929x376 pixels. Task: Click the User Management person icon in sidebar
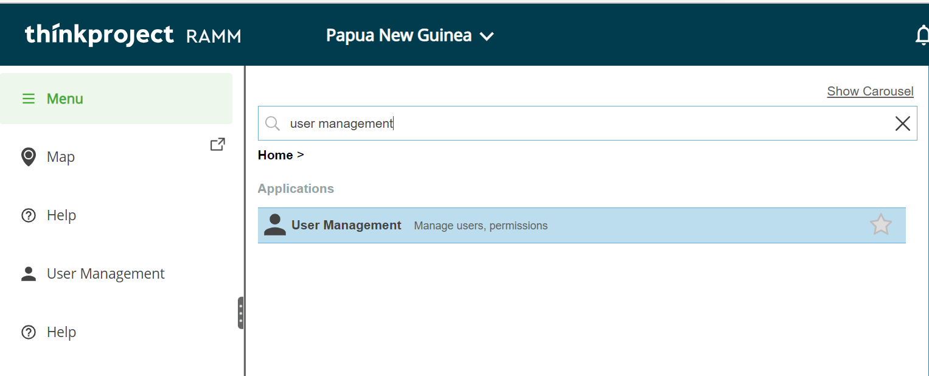click(x=29, y=274)
